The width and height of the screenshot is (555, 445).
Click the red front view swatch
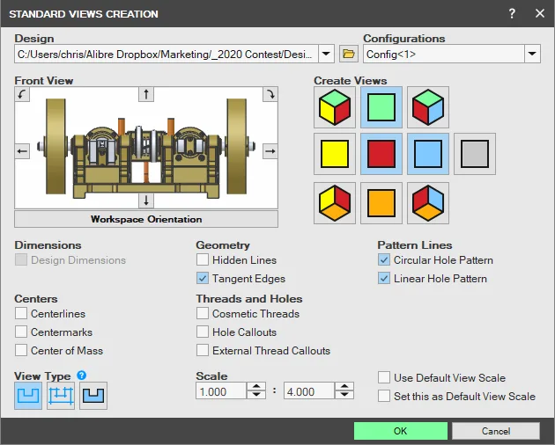tap(381, 154)
